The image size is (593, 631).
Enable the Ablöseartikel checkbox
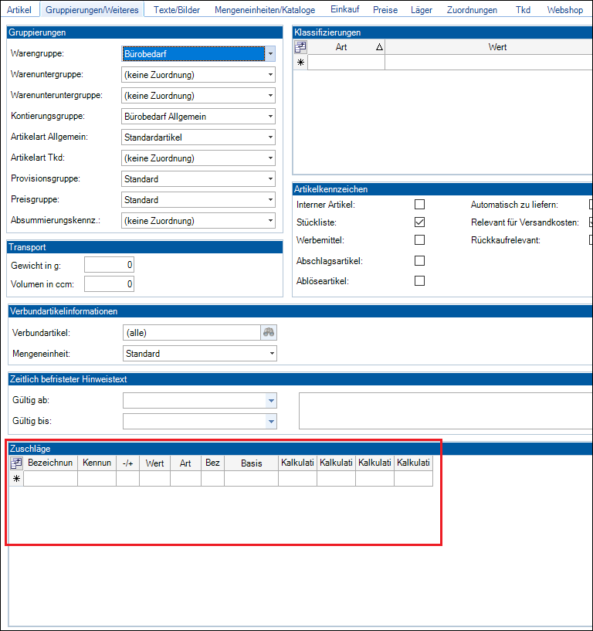(420, 281)
